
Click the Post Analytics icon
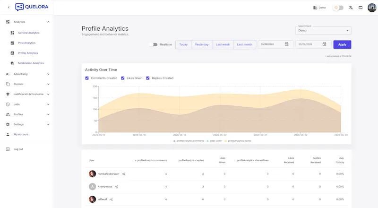(x=12, y=43)
